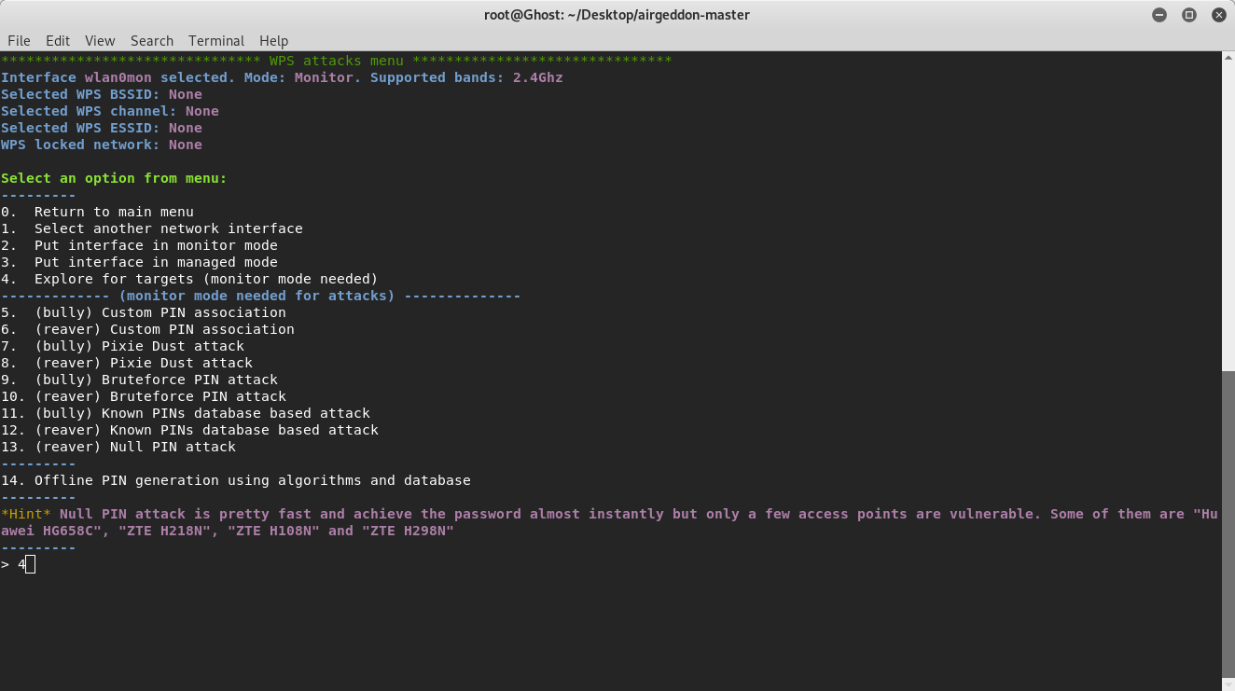Click the scrollbar up arrow
This screenshot has height=691, width=1235.
(x=1228, y=58)
